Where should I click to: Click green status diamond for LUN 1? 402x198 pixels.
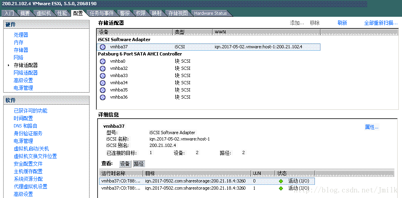pos(281,188)
